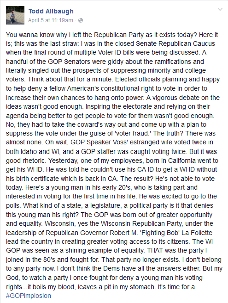Visit the Todd Allbaugh profile name link

pos(51,11)
